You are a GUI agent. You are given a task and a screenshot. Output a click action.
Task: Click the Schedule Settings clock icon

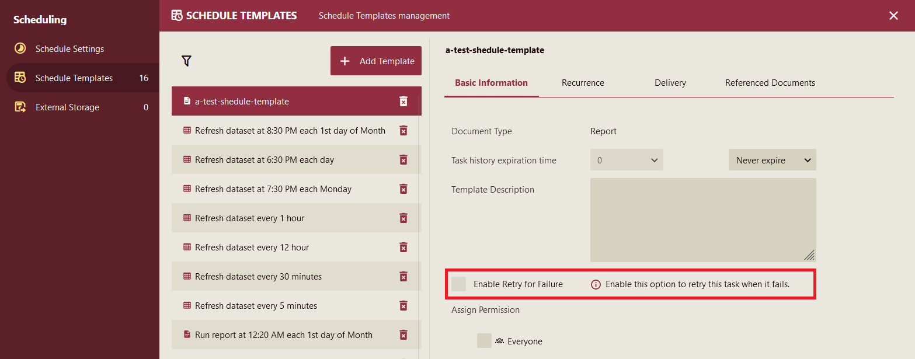click(x=20, y=48)
